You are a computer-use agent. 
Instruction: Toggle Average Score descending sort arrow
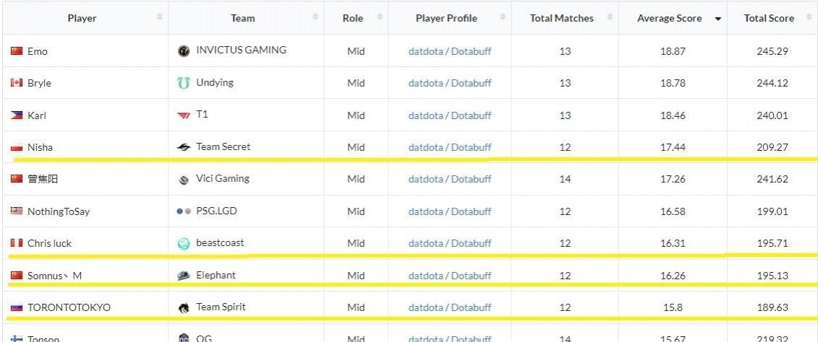718,19
